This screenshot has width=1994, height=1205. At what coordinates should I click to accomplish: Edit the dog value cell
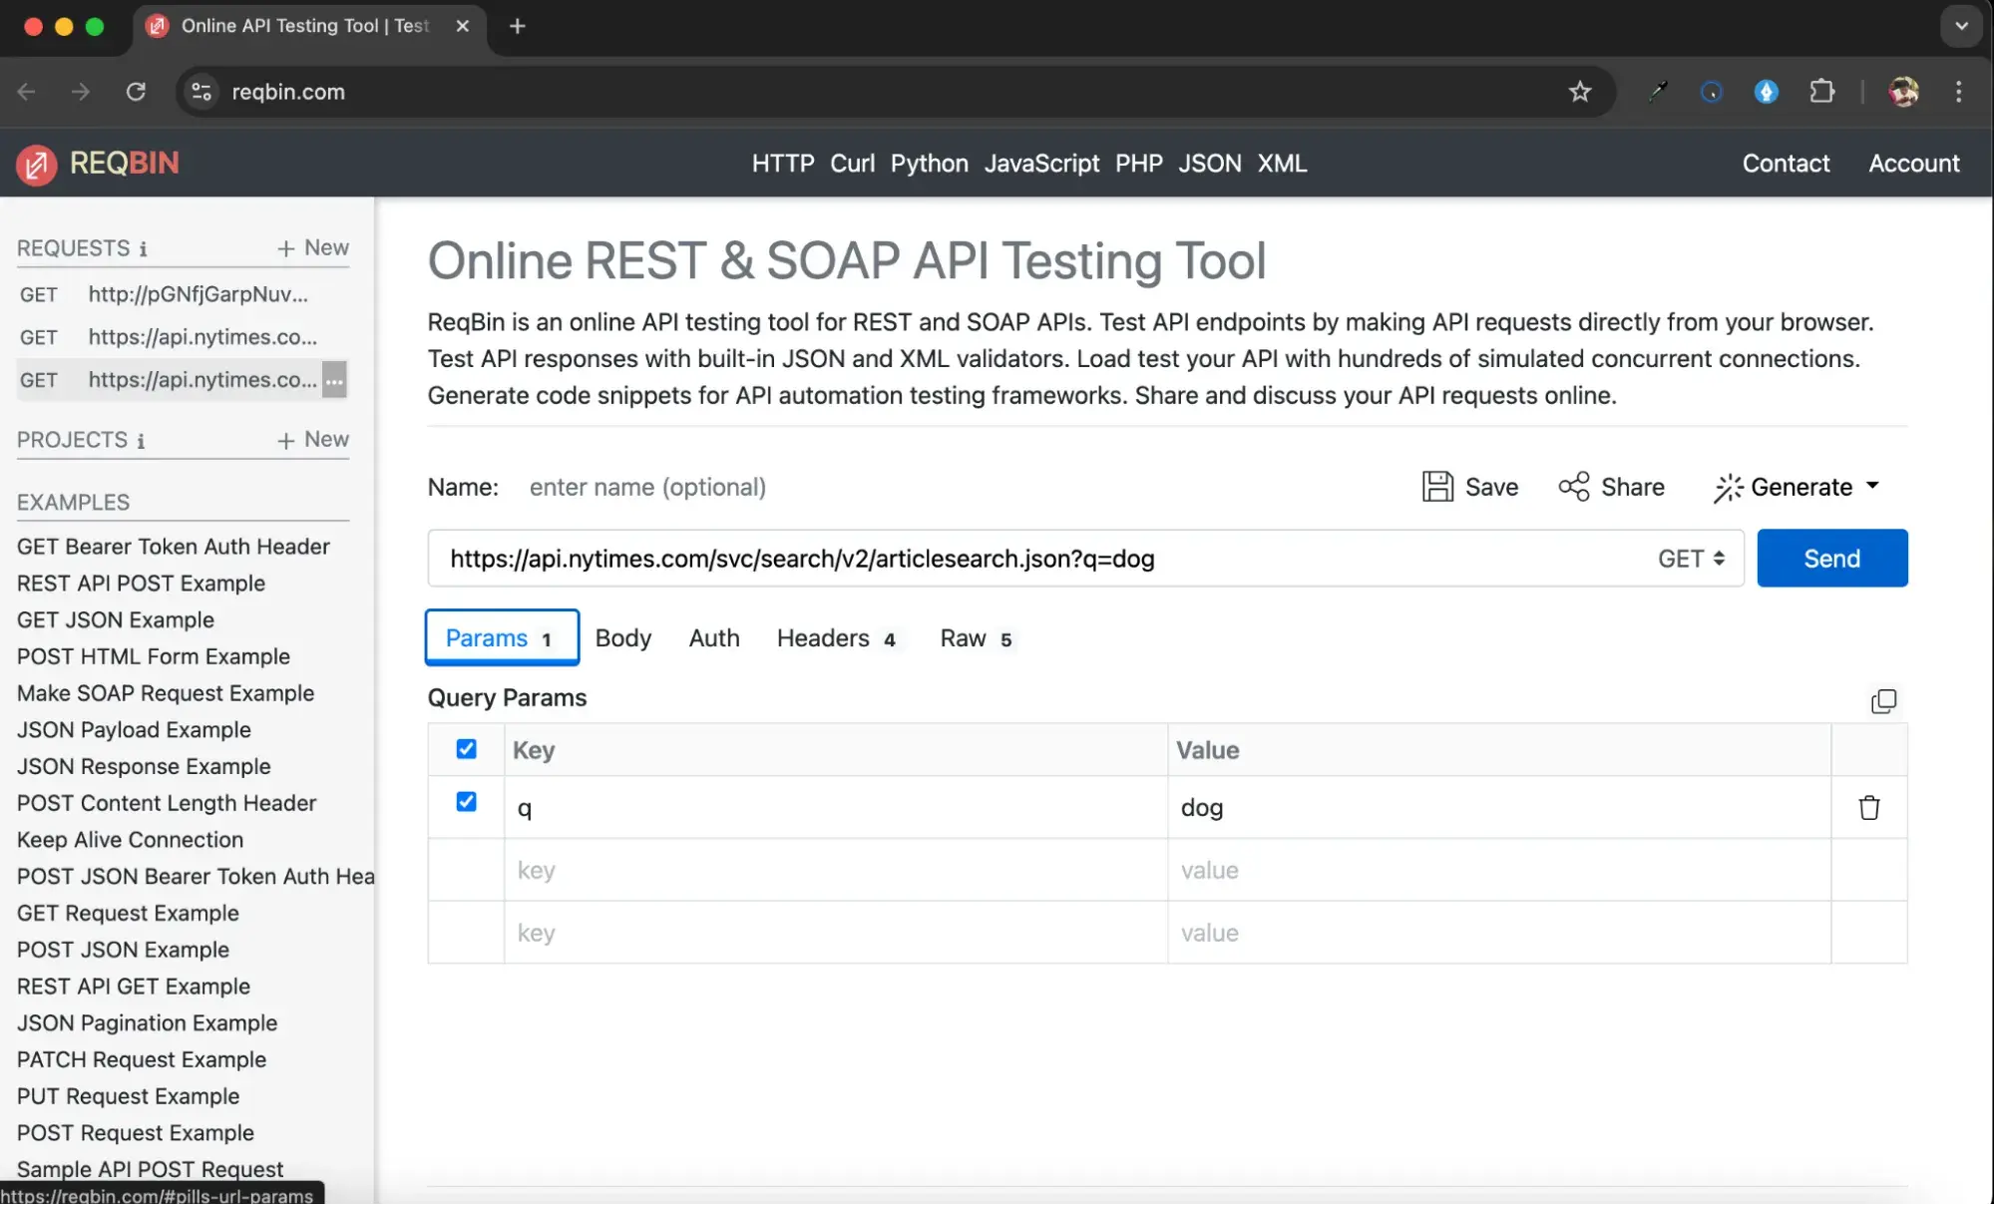click(1499, 808)
